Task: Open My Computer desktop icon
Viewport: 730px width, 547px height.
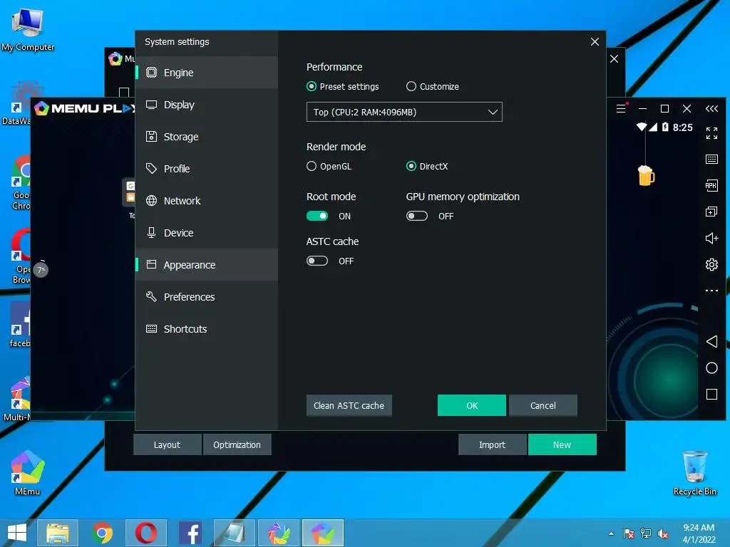Action: coord(28,30)
